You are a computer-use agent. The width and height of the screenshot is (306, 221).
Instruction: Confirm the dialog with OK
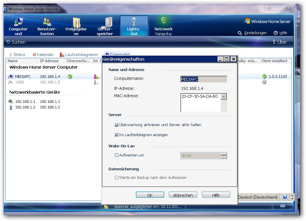[x=150, y=195]
